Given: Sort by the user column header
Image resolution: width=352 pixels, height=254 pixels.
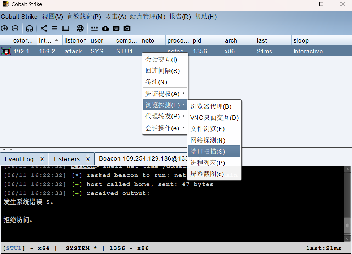Looking at the screenshot, I should 101,40.
